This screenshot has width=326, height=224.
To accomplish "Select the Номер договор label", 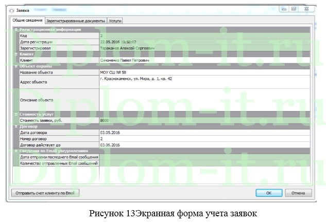I will [59, 139].
